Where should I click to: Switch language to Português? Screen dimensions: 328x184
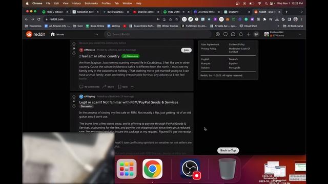coord(235,67)
